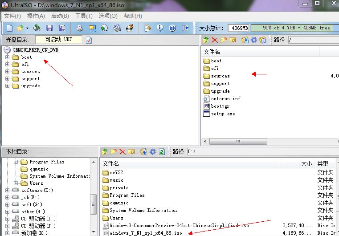The height and width of the screenshot is (236, 339).
Task: Click the Burn CD/DVD image icon
Action: click(130, 28)
